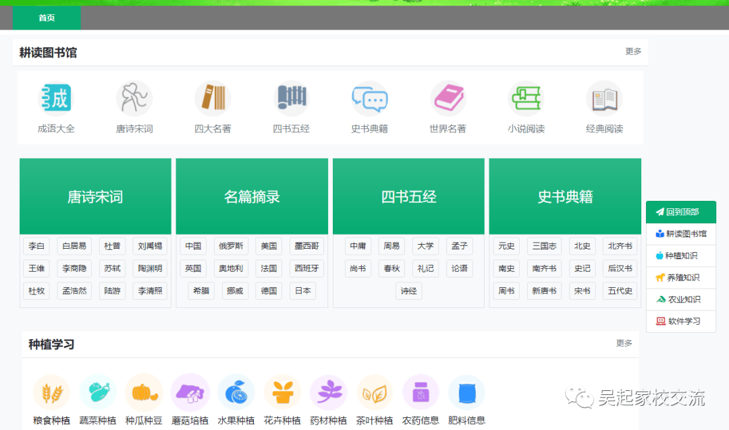Click the 史书典籍 chat bubble icon
The height and width of the screenshot is (430, 729).
tap(369, 99)
